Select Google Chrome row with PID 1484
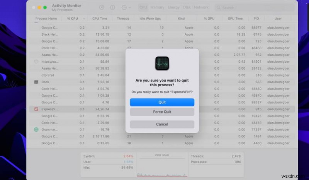Viewport: 309px width, 180px height. pyautogui.click(x=162, y=136)
